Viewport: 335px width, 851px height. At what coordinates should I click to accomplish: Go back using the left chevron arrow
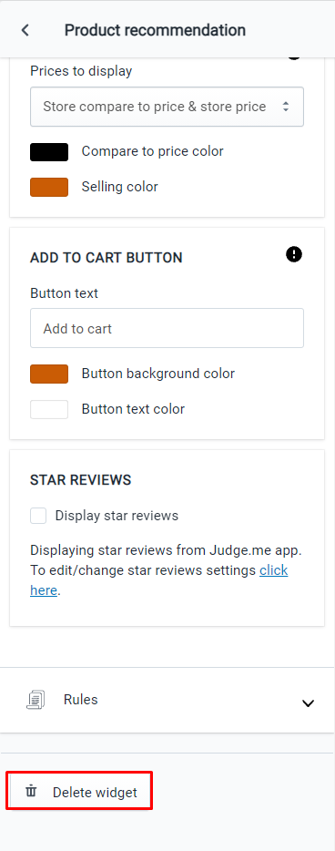(25, 30)
